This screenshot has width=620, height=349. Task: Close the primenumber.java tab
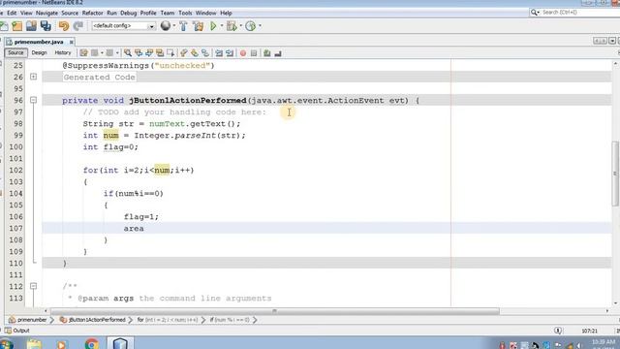pos(71,42)
